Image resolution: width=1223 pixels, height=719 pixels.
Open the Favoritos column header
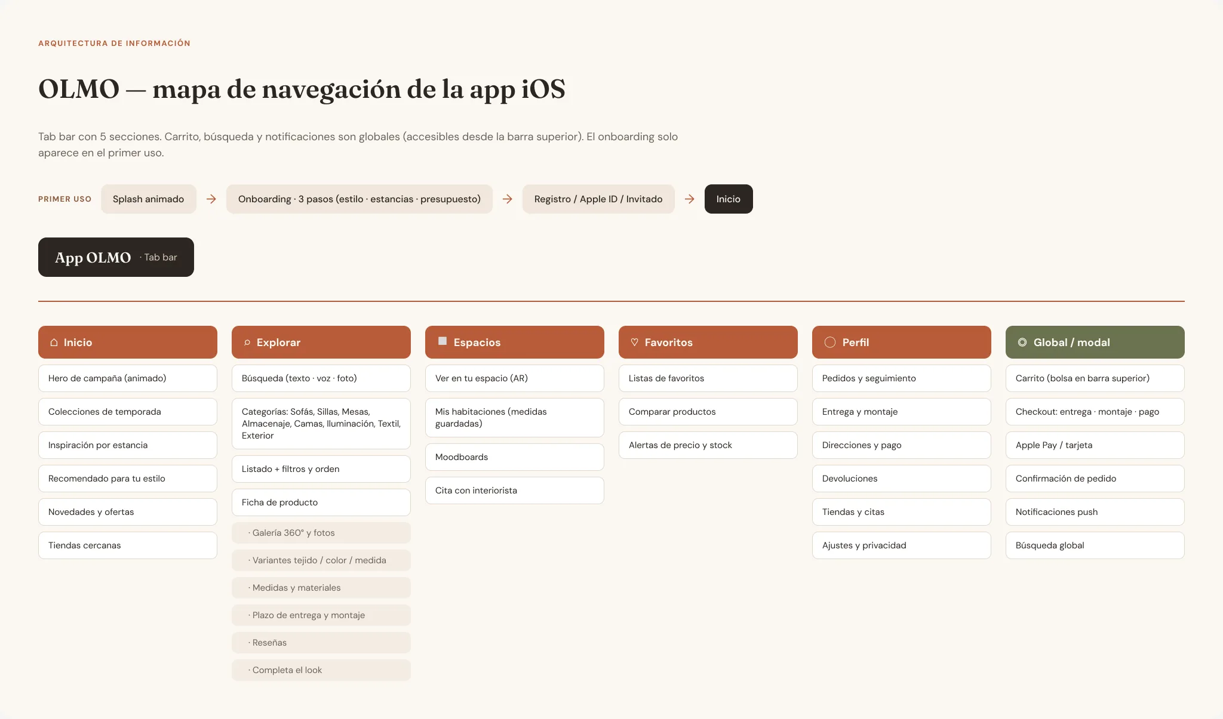(708, 342)
